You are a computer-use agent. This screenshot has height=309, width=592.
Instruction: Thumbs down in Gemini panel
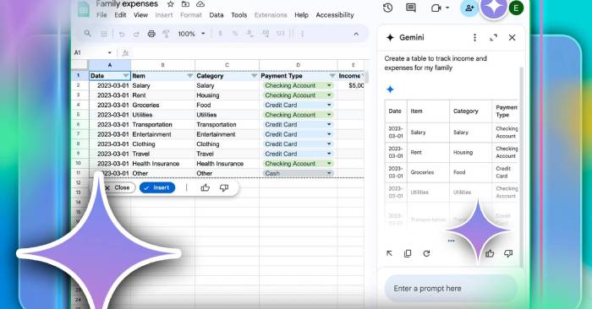(508, 253)
